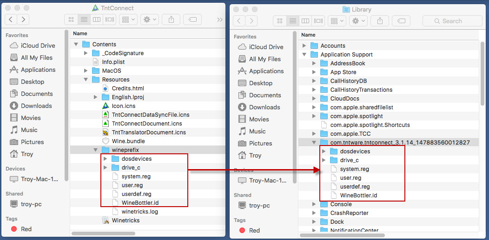Viewport: 489px width, 240px height.
Task: Open Desktop in Library sidebar
Action: (255, 83)
